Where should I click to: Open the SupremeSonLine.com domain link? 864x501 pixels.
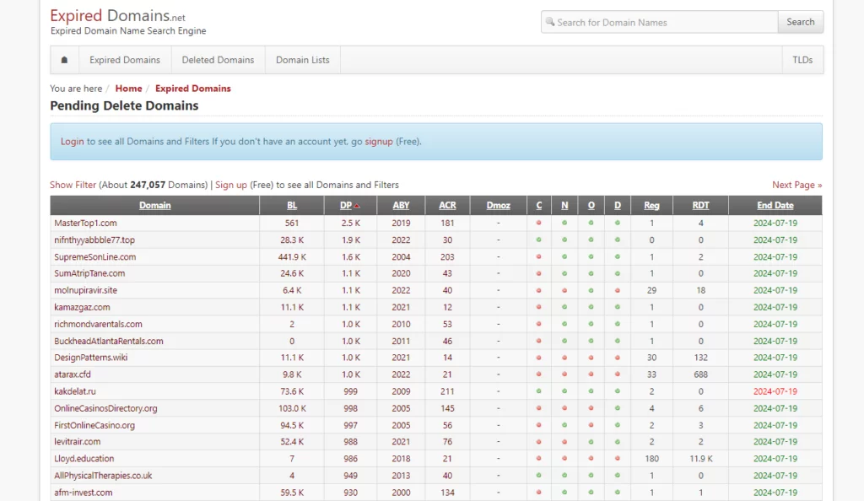[x=94, y=256]
